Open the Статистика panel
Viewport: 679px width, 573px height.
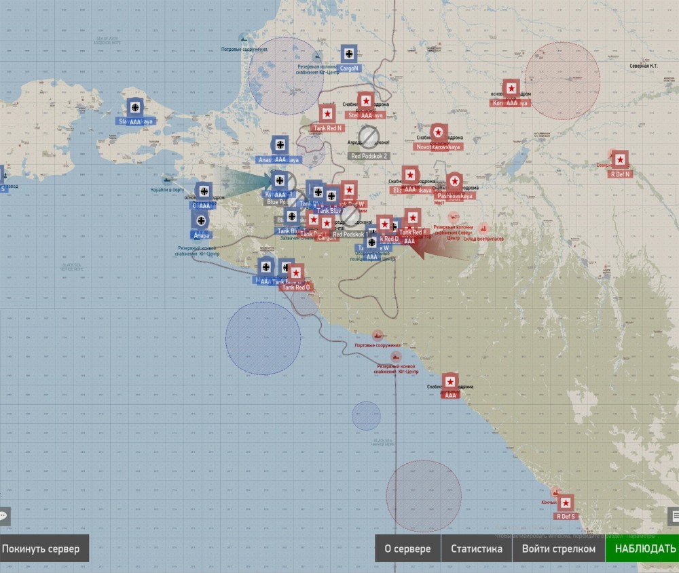pyautogui.click(x=477, y=549)
